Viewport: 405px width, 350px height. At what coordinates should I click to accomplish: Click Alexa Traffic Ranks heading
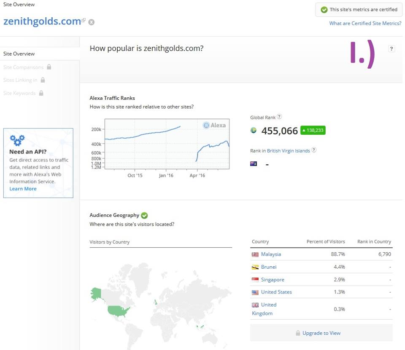tap(112, 98)
